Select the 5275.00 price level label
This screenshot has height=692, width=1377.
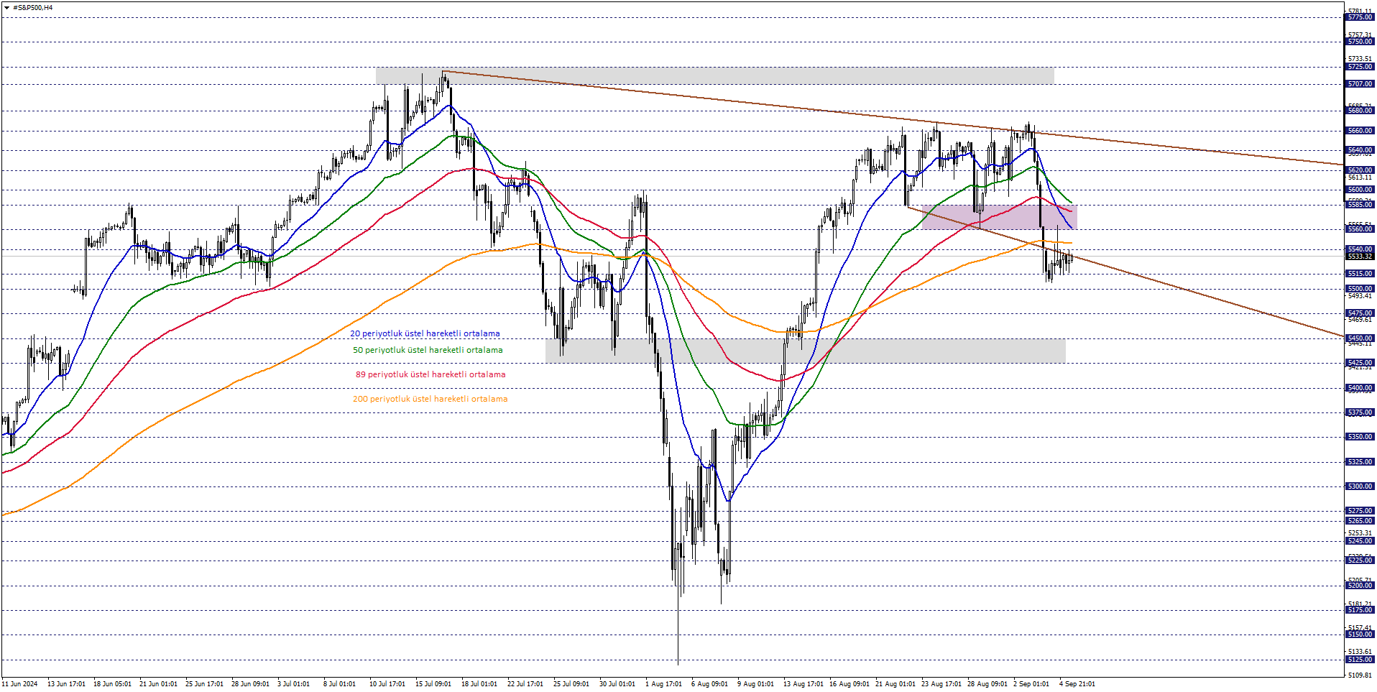(1360, 511)
